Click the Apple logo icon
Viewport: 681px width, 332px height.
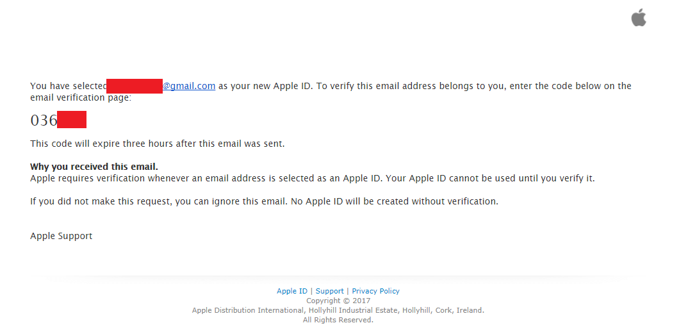click(639, 18)
